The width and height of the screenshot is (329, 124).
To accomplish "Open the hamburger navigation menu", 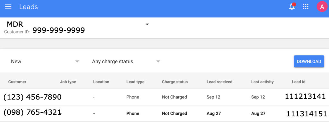I will (8, 7).
